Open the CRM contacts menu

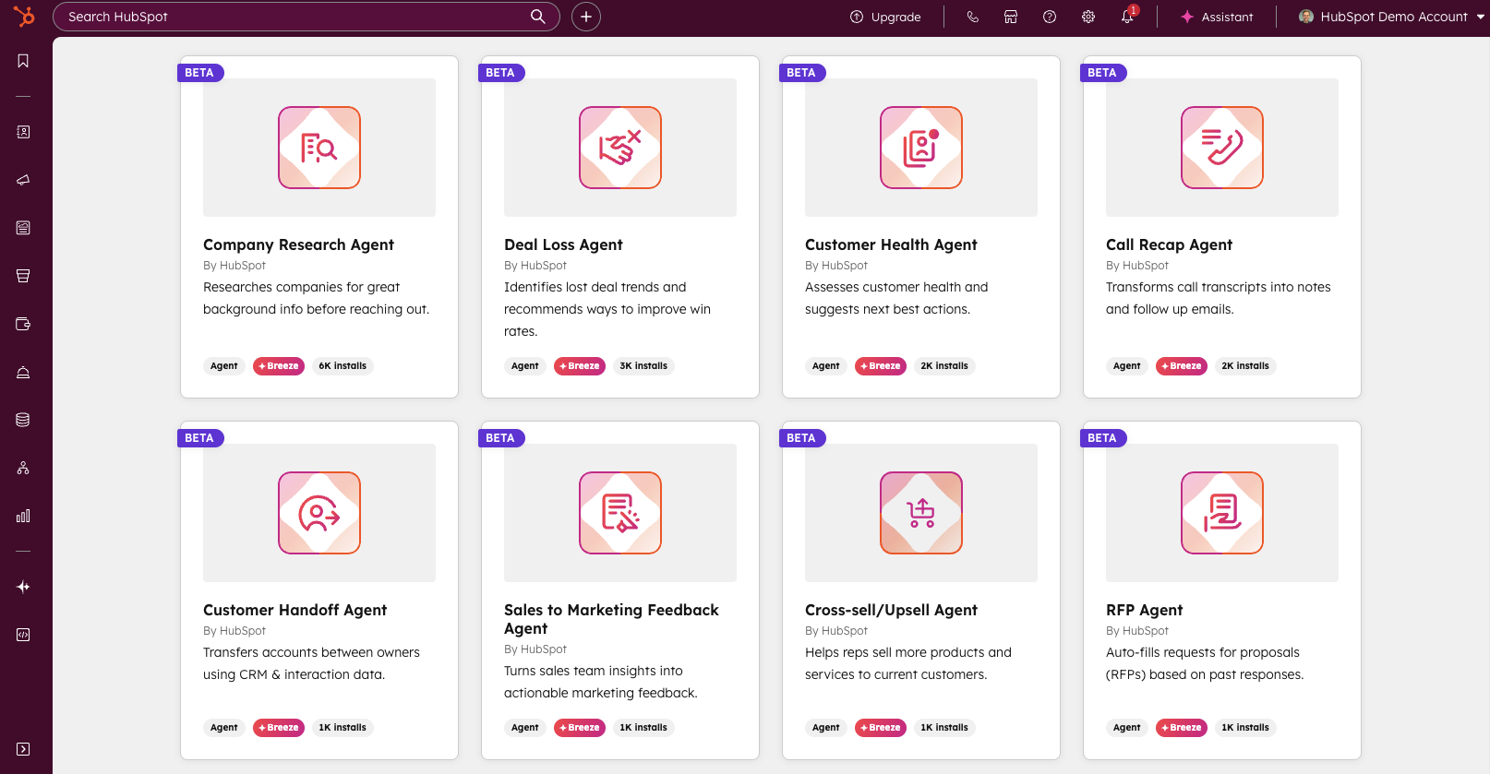pyautogui.click(x=23, y=132)
